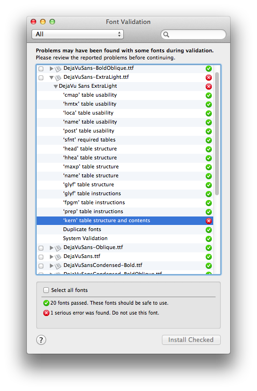257x391 pixels.
Task: Tick checkbox for DejaVuSans-ExtraLight.ttf
Action: click(41, 77)
